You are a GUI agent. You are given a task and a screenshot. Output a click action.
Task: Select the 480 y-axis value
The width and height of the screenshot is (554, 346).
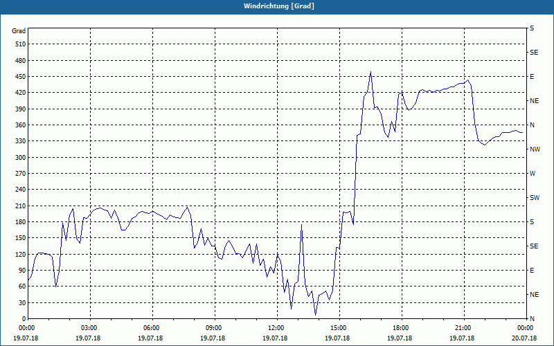click(x=20, y=60)
